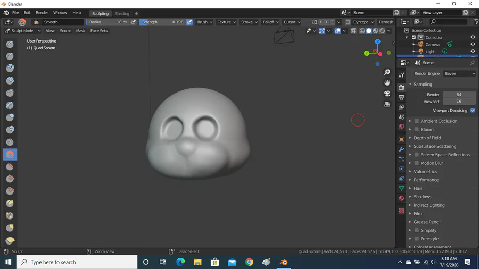Select the active Smooth brush tool
This screenshot has height=269, width=479.
tap(10, 154)
